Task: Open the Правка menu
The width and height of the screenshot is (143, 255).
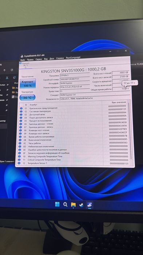Action: tap(30, 59)
